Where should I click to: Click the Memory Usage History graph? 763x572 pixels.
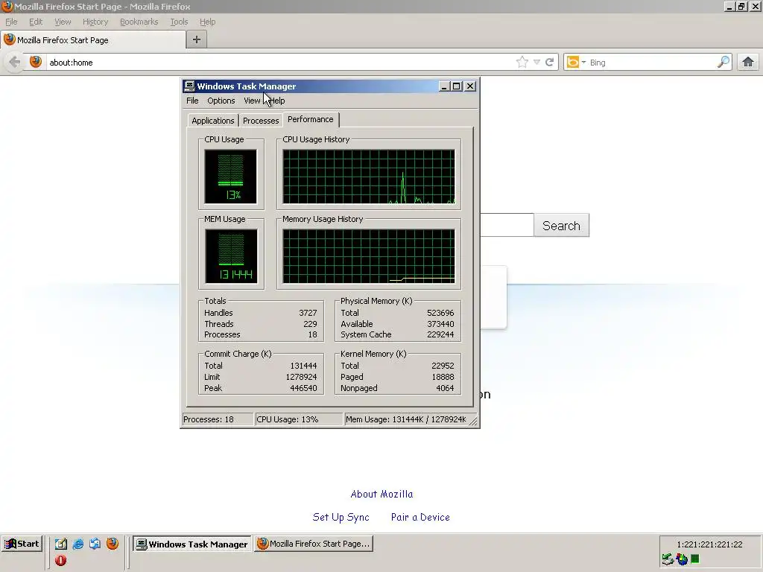coord(369,256)
